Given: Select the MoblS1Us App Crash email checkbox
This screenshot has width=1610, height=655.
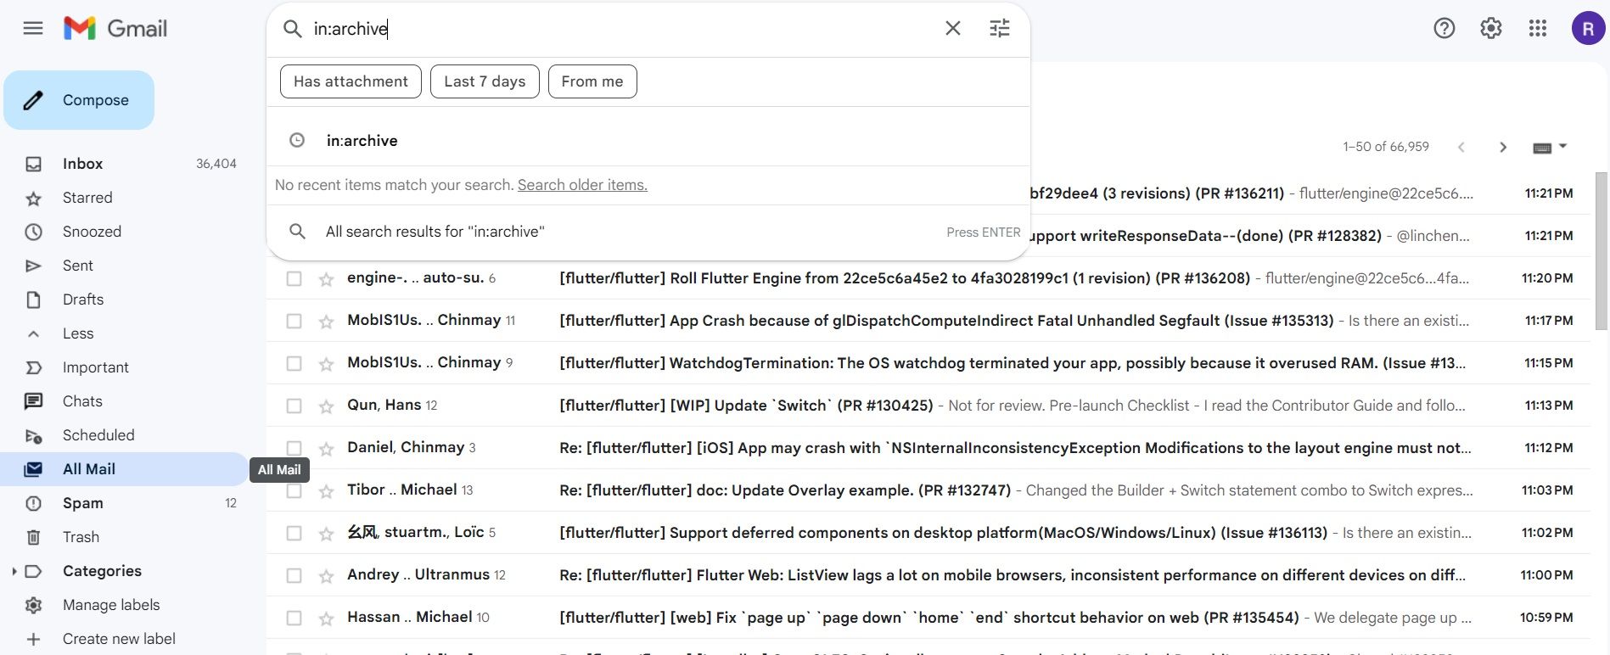Looking at the screenshot, I should [x=294, y=322].
